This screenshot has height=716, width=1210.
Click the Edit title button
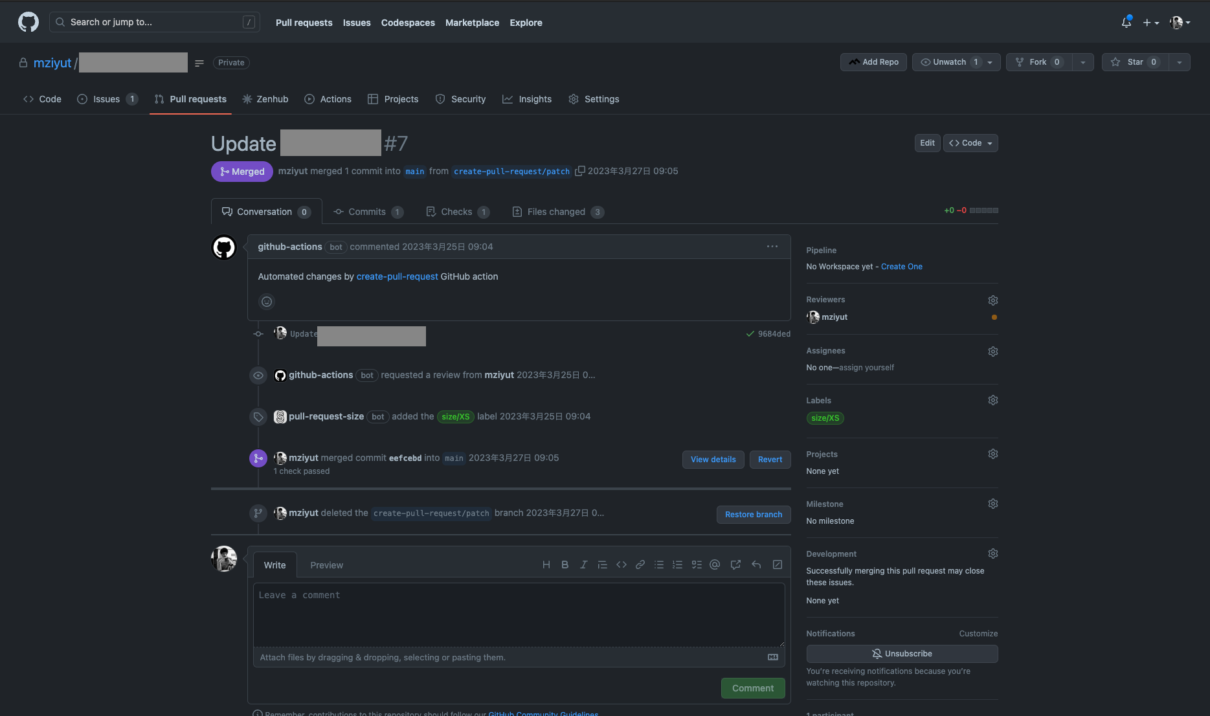click(x=927, y=143)
